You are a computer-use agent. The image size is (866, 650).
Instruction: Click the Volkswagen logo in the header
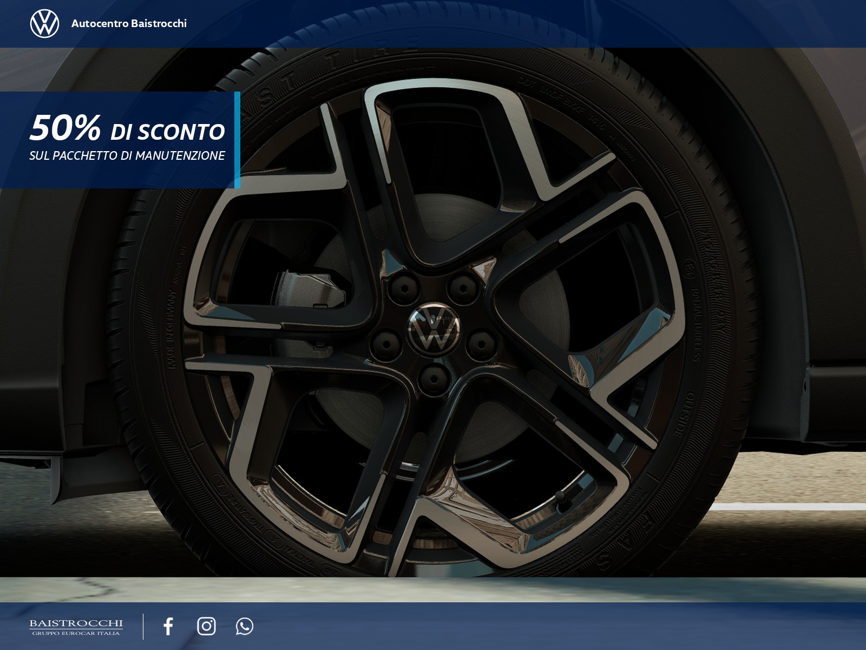(44, 23)
